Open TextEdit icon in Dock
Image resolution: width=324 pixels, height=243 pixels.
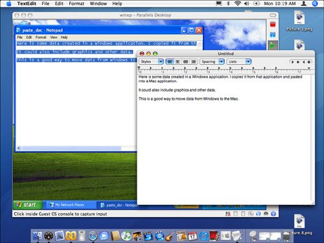[237, 236]
